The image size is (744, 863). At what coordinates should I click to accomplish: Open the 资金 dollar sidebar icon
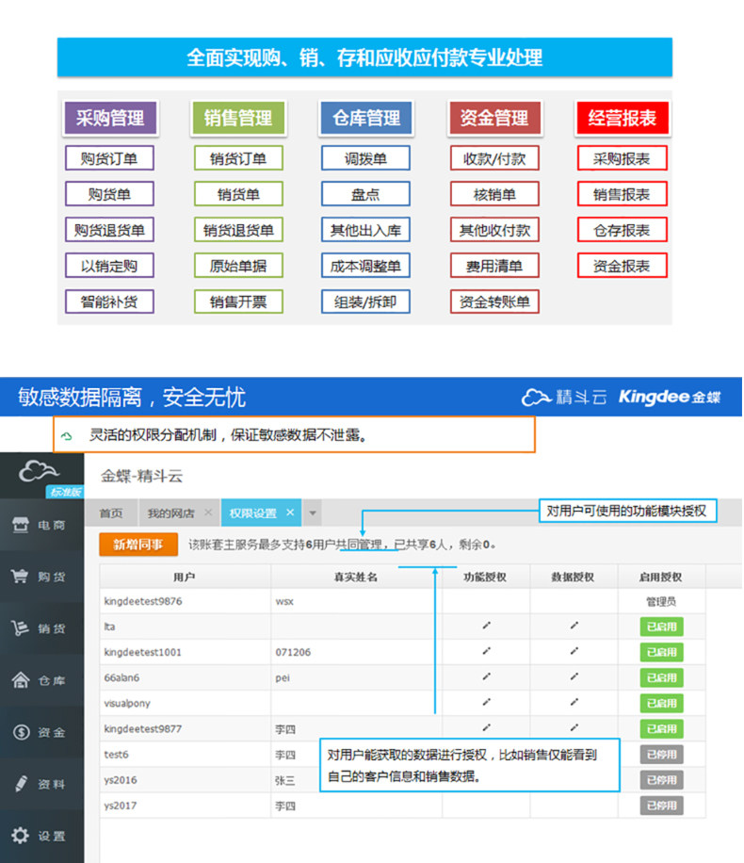(21, 732)
